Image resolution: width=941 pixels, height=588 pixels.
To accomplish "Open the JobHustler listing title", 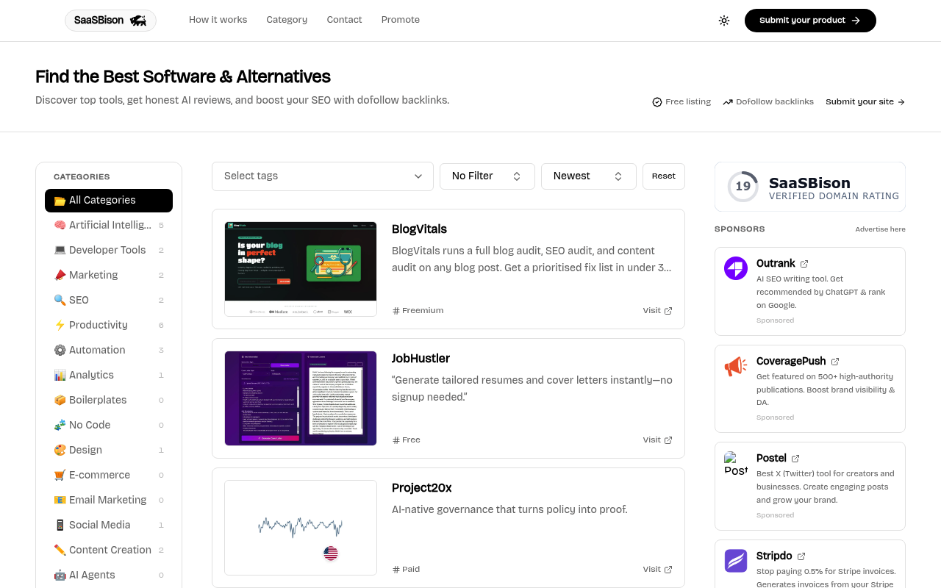I will pos(421,359).
